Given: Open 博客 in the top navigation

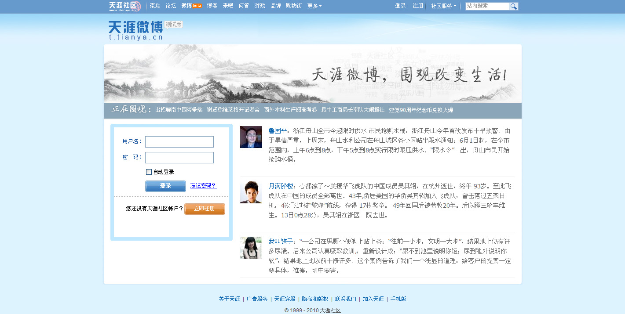Looking at the screenshot, I should (x=212, y=6).
